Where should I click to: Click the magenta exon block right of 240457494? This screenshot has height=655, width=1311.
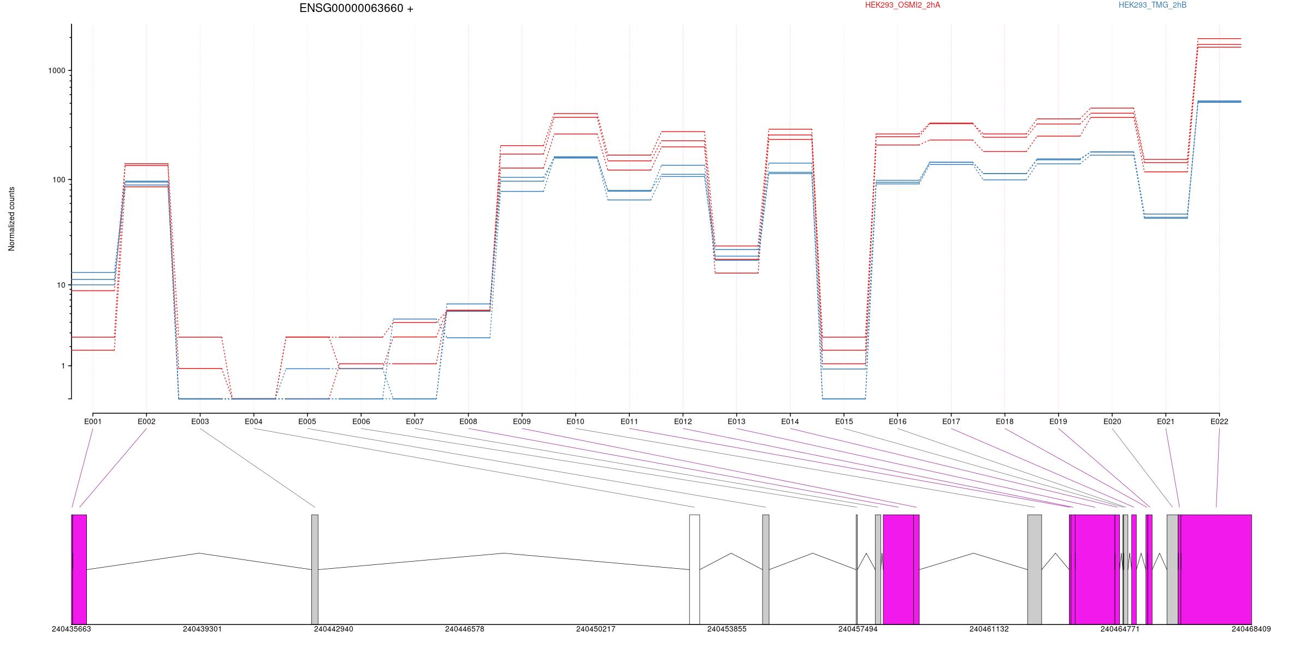899,569
